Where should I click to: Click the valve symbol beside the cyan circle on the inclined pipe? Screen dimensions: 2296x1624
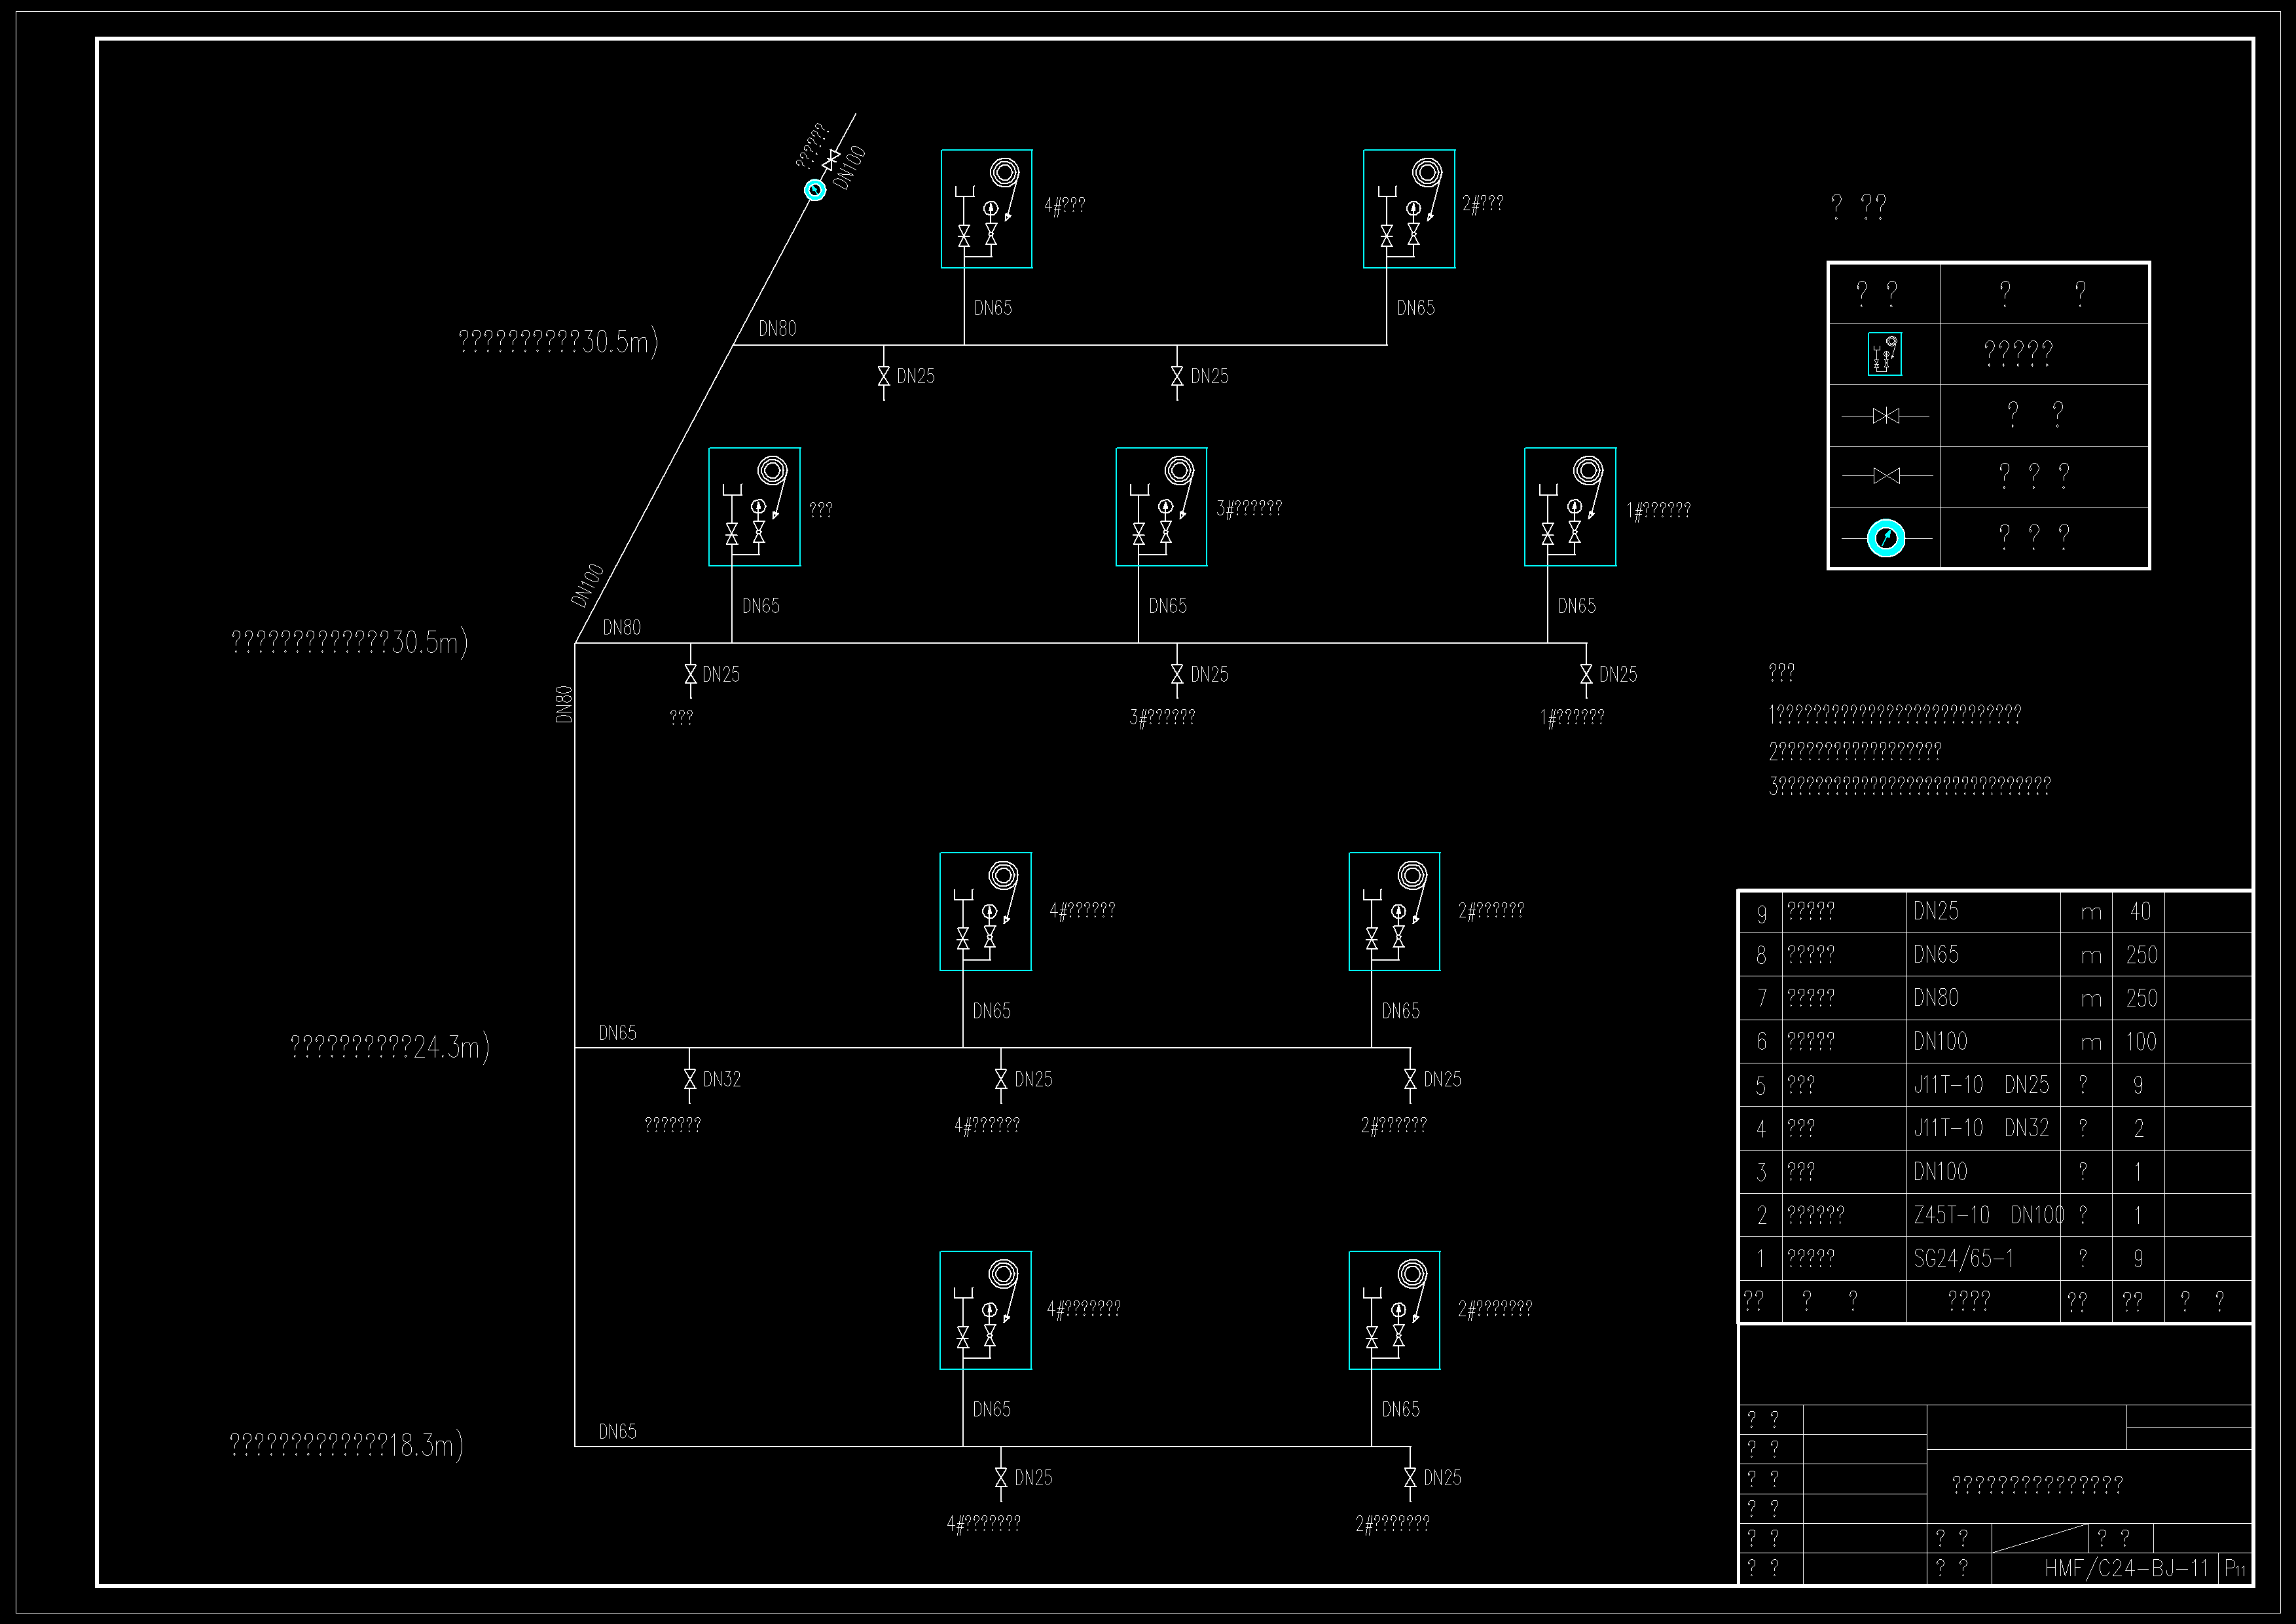pyautogui.click(x=831, y=161)
